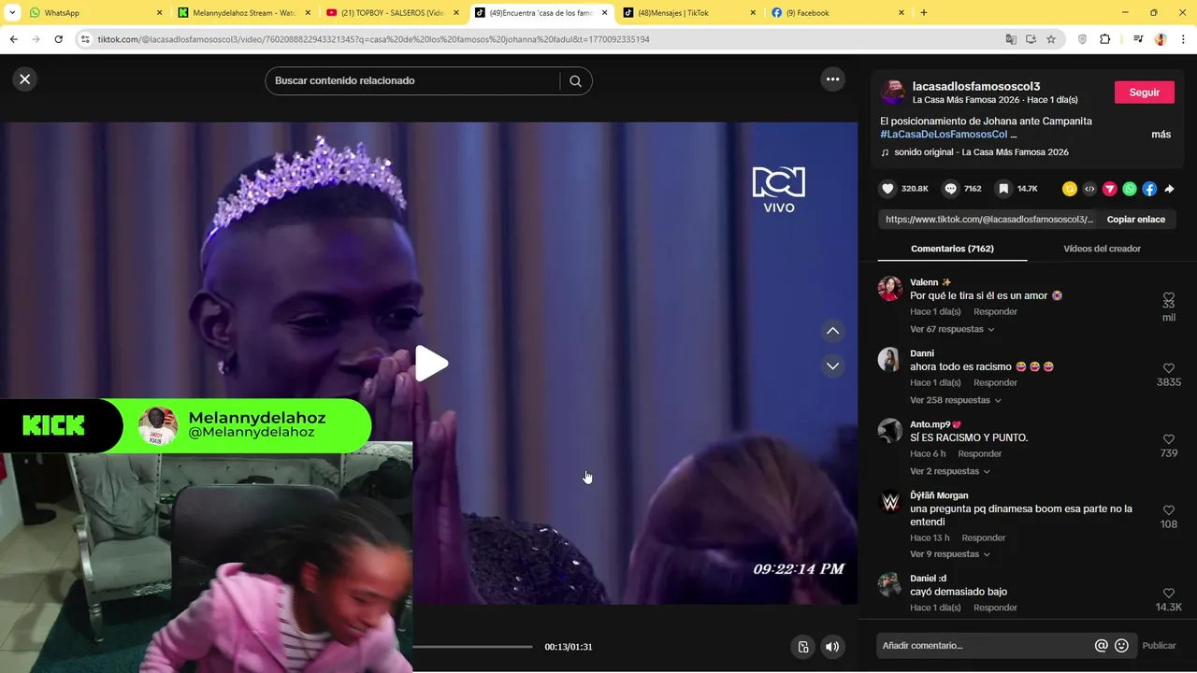Click the Valenn commenter avatar
The height and width of the screenshot is (673, 1197).
[x=890, y=288]
